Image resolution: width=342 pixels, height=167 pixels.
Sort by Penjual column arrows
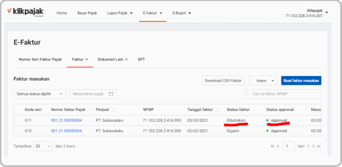pos(114,110)
